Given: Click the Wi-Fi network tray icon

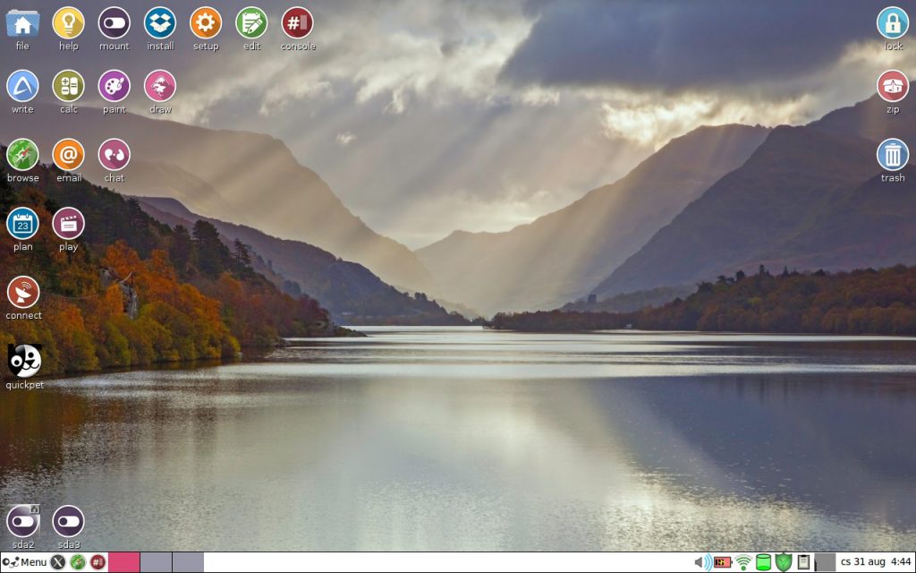Looking at the screenshot, I should tap(743, 562).
